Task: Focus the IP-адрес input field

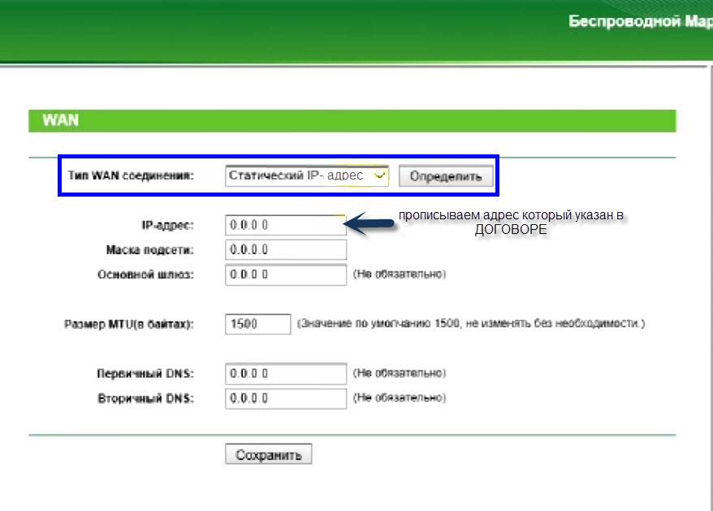Action: tap(285, 225)
